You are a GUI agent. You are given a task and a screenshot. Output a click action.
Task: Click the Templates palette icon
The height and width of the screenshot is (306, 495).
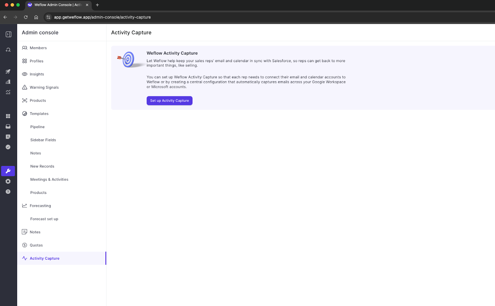point(25,114)
